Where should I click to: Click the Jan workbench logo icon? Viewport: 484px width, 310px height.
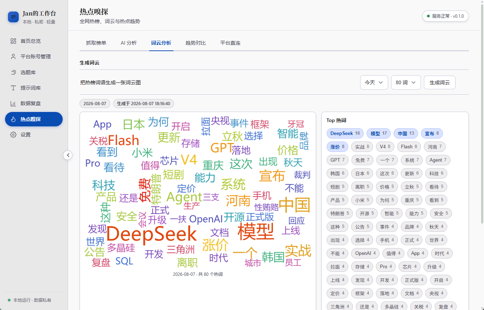(13, 17)
